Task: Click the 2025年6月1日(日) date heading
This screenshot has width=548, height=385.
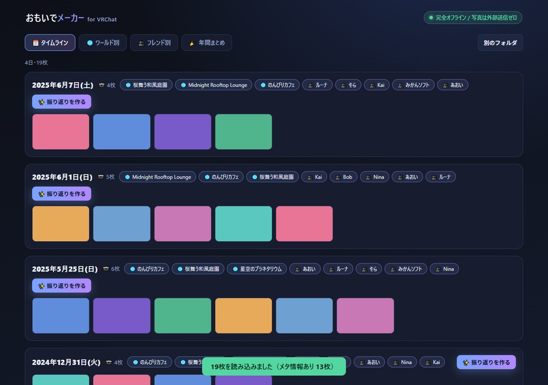Action: tap(62, 177)
